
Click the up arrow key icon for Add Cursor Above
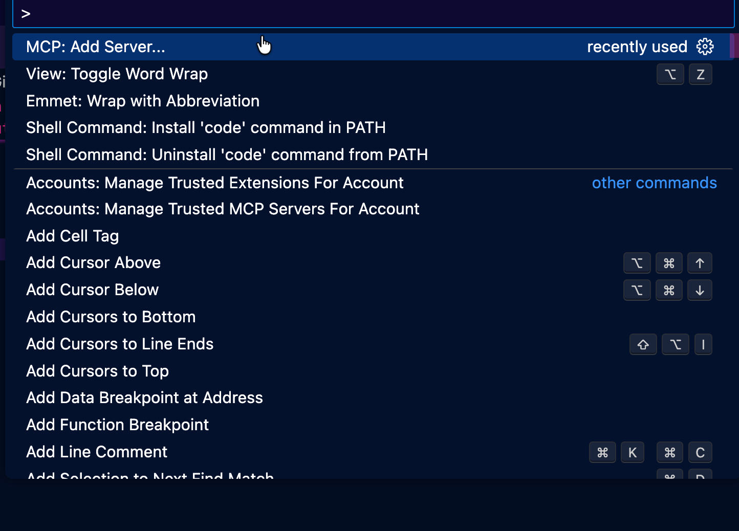tap(700, 263)
